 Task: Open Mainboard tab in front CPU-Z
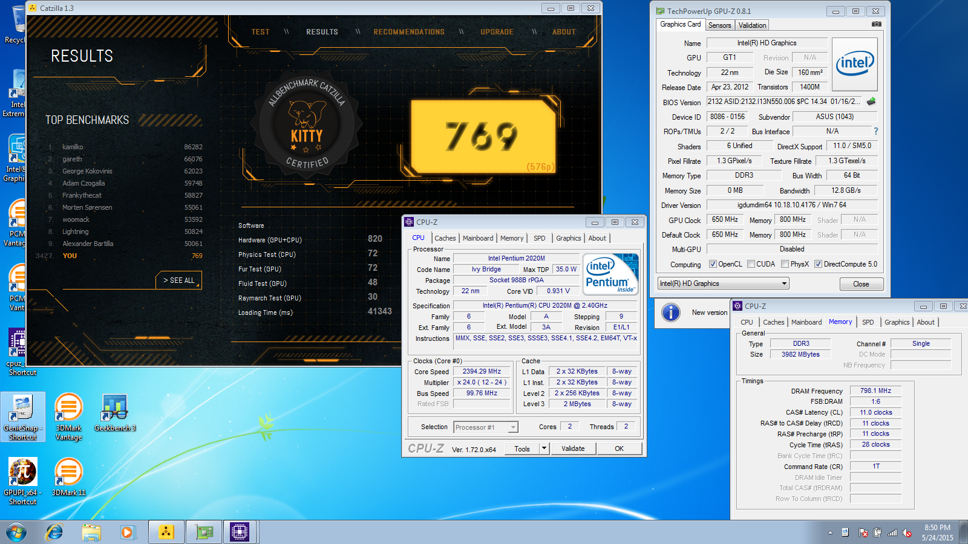(478, 238)
